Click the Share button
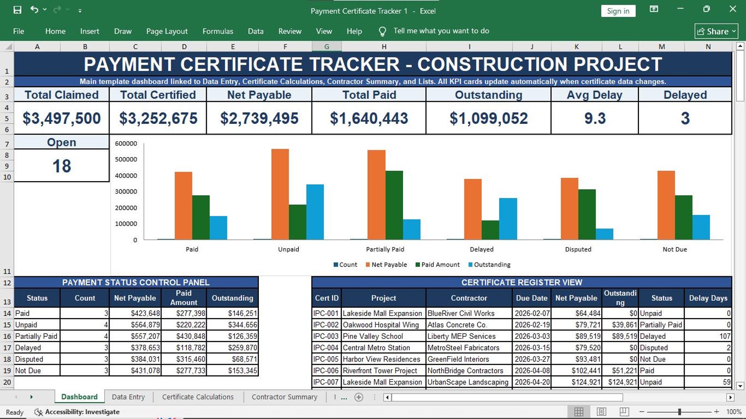This screenshot has width=746, height=419. point(716,31)
